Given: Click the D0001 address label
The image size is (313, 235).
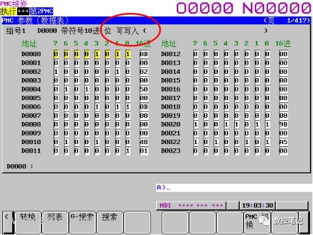Looking at the screenshot, I should coord(31,63).
